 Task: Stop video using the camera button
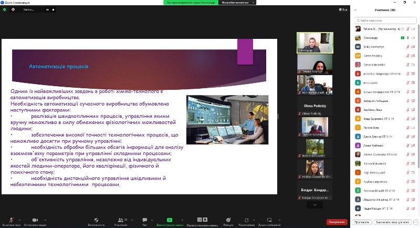[x=35, y=220]
